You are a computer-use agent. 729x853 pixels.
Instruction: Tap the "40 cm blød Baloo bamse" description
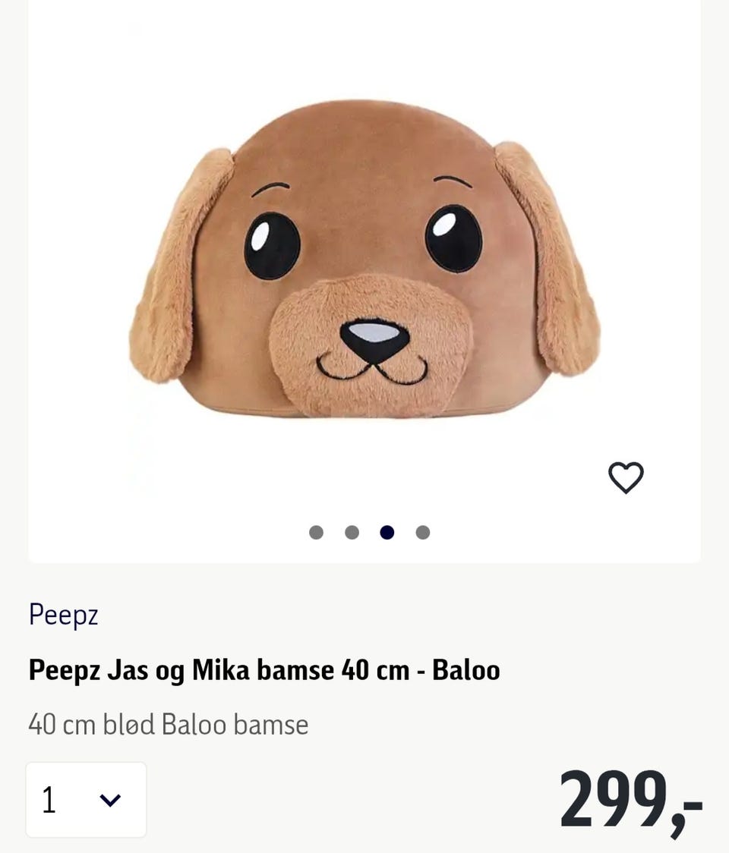(x=169, y=724)
